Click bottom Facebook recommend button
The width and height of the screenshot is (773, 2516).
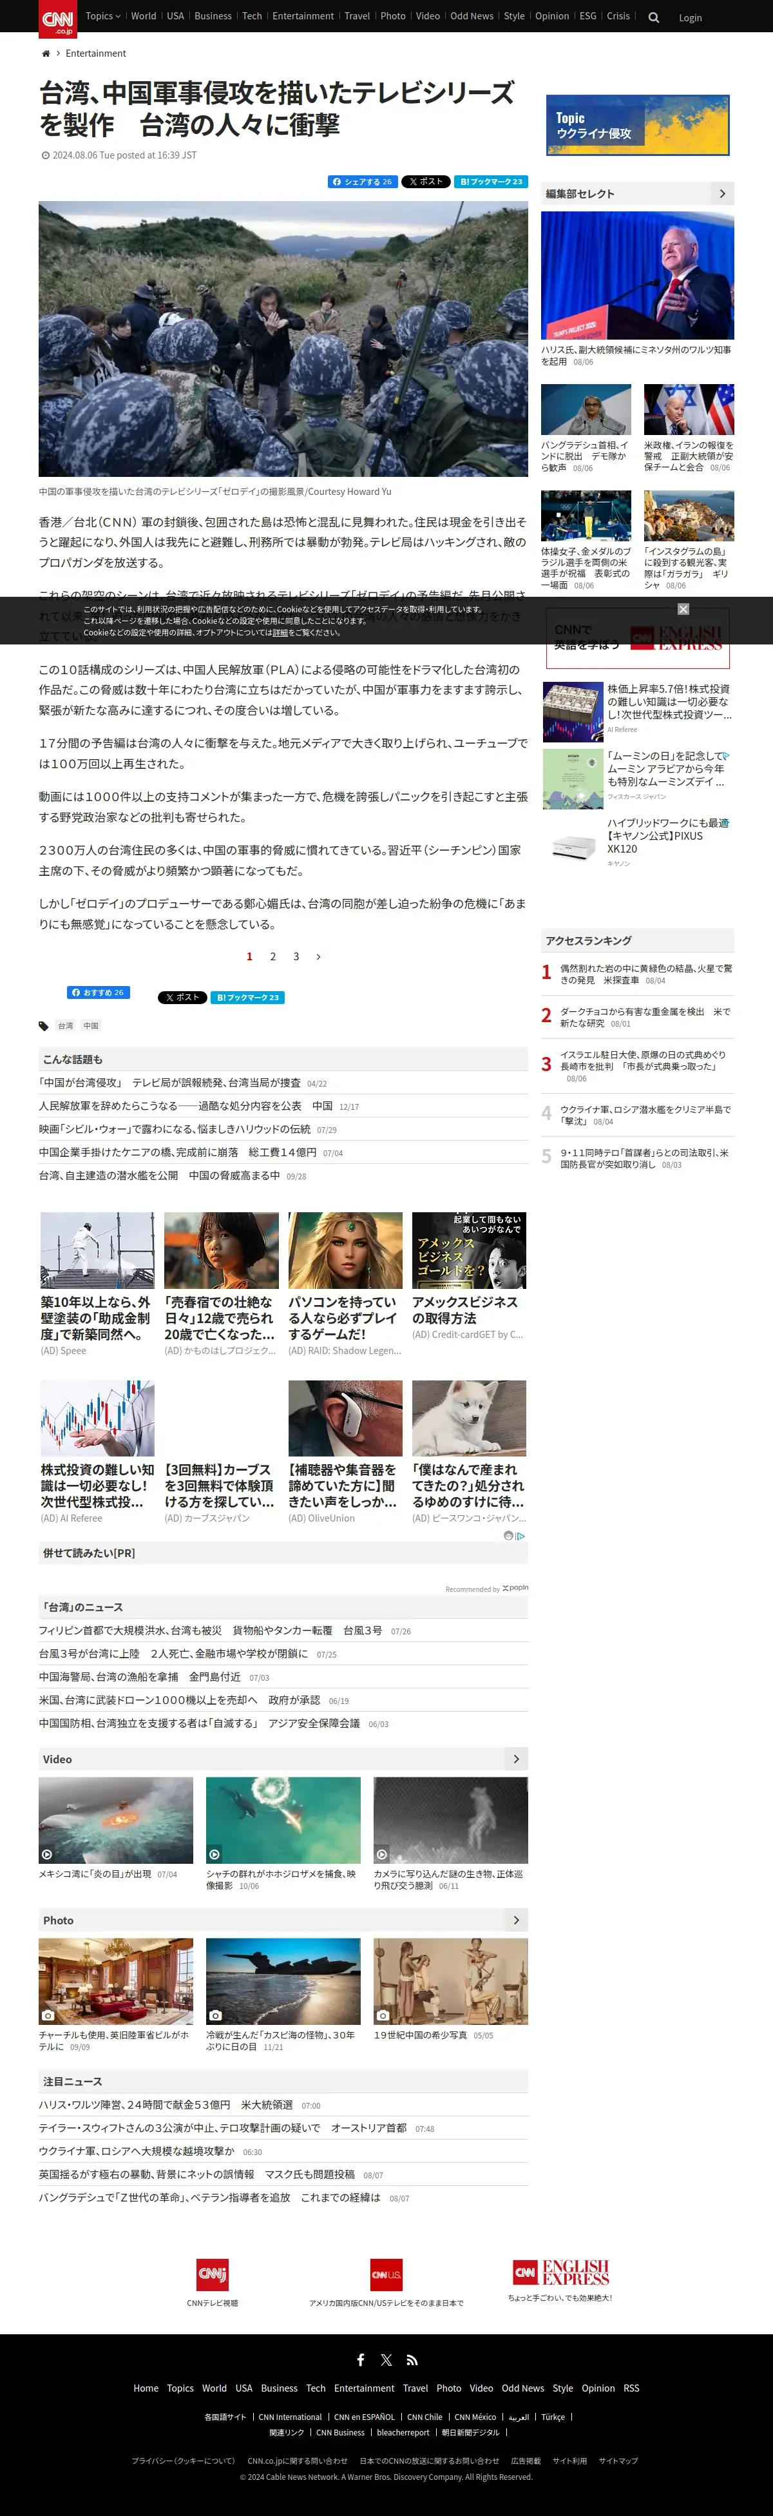99,992
